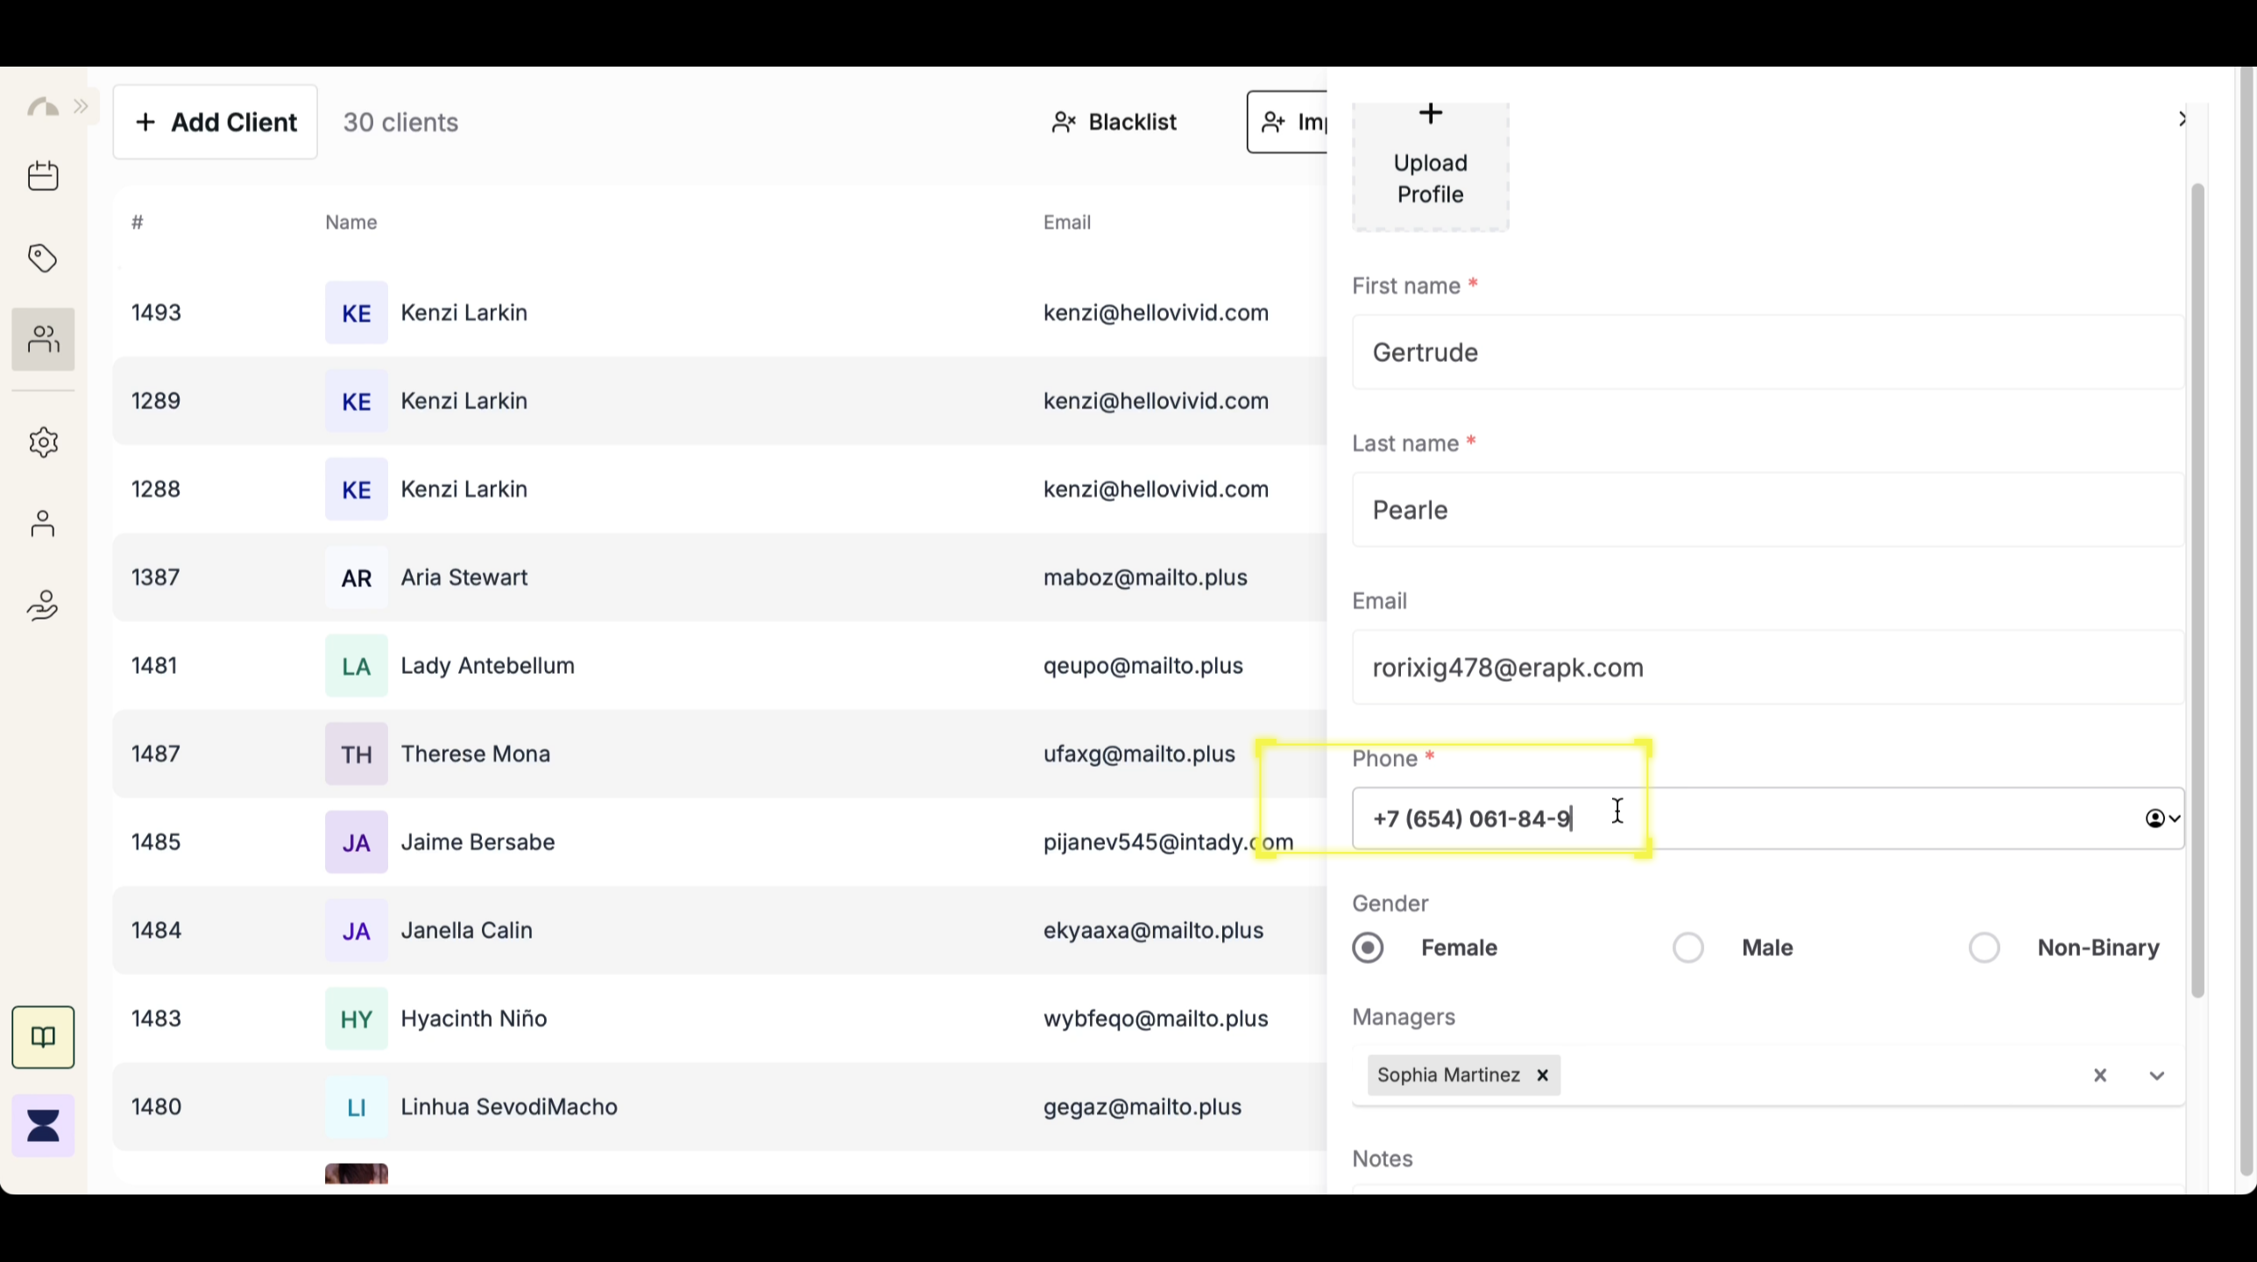The height and width of the screenshot is (1262, 2257).
Task: Select the tags icon in sidebar
Action: (x=43, y=258)
